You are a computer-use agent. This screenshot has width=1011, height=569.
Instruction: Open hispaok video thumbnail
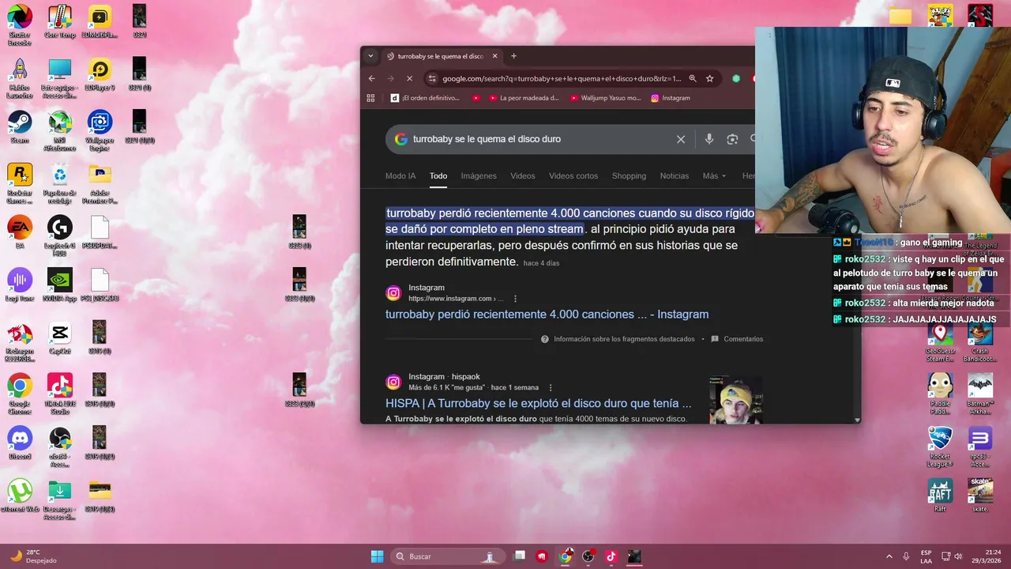coord(736,401)
